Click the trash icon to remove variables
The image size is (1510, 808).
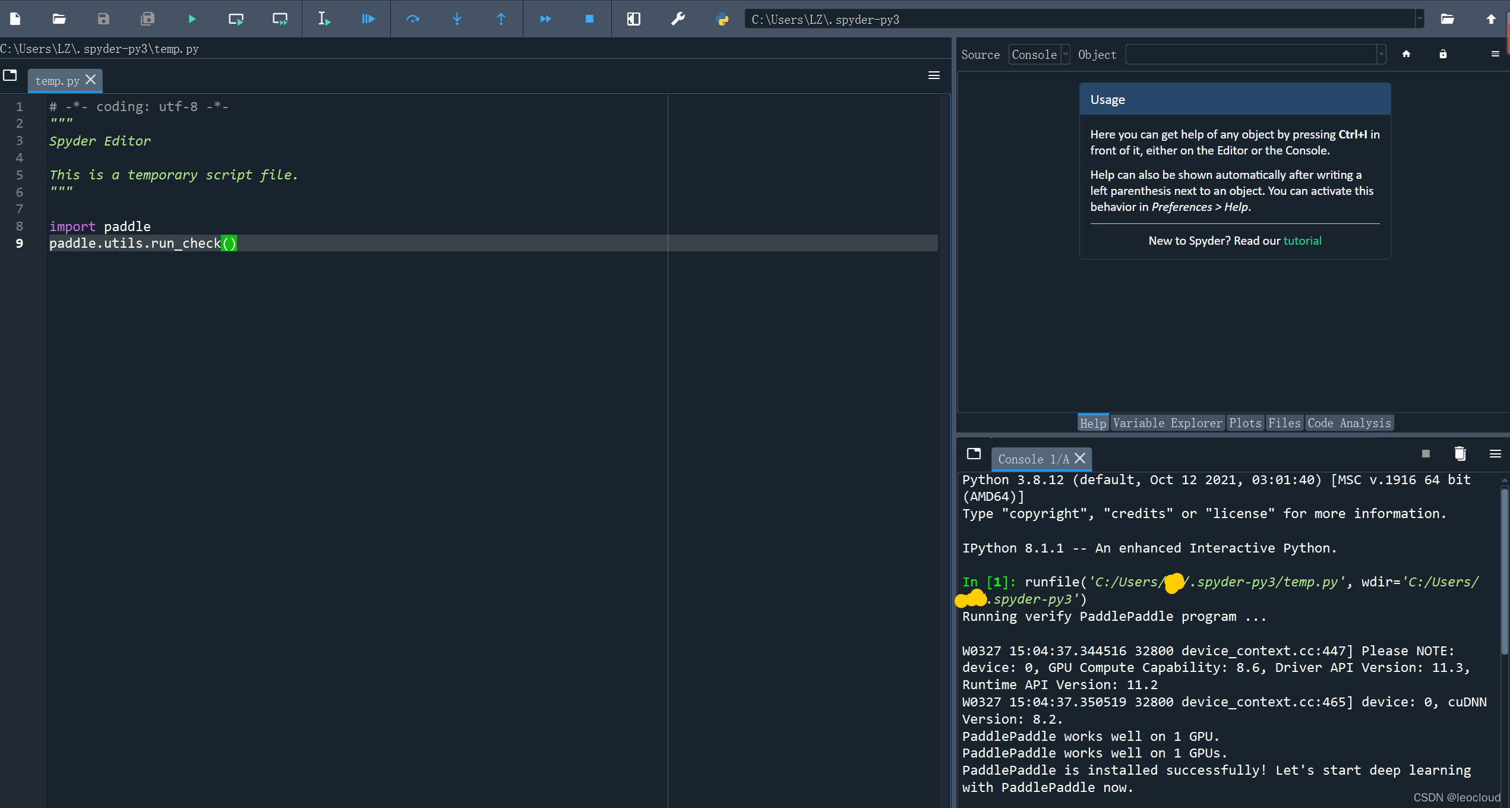(x=1460, y=454)
